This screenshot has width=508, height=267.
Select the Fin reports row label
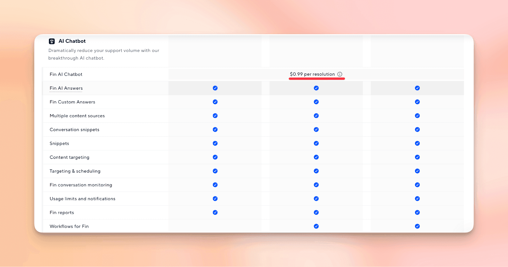click(62, 213)
